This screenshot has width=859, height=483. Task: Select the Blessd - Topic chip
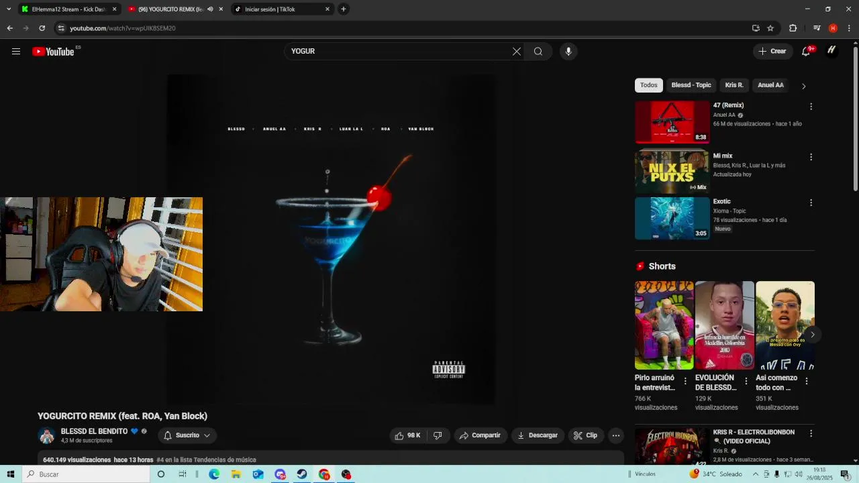coord(691,85)
